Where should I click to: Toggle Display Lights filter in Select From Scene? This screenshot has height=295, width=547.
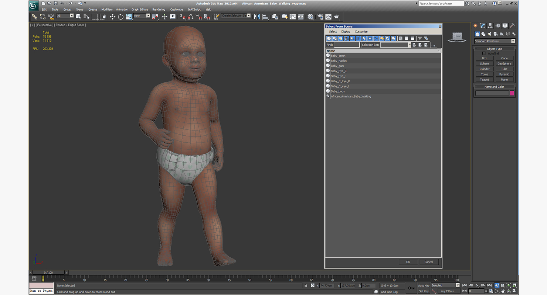click(x=341, y=38)
